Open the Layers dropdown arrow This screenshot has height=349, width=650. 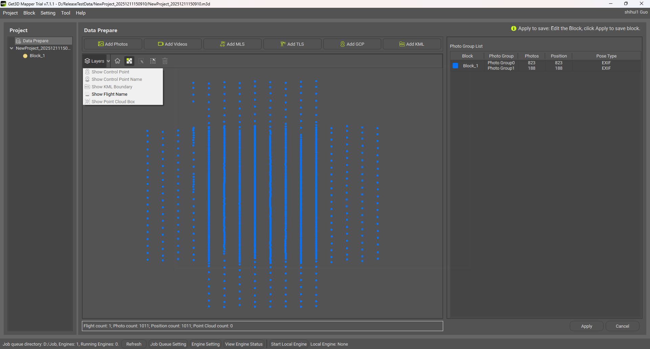[108, 61]
